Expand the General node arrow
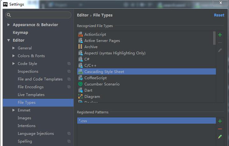The width and height of the screenshot is (229, 146). [13, 48]
